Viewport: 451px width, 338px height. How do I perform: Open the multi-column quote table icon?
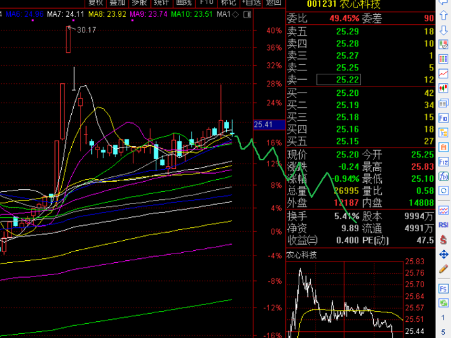(444, 59)
